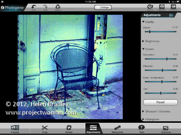Screen dimensions: 181x135
Task: Select the Rotate tool
Action: (69, 129)
